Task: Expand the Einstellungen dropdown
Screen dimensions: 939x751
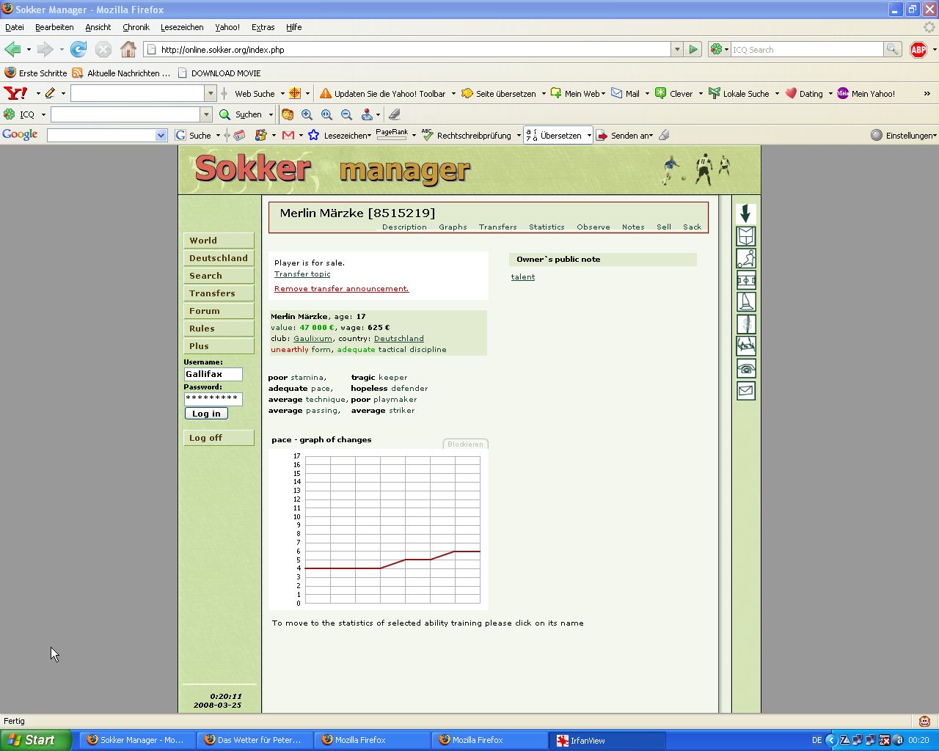Action: pyautogui.click(x=905, y=136)
